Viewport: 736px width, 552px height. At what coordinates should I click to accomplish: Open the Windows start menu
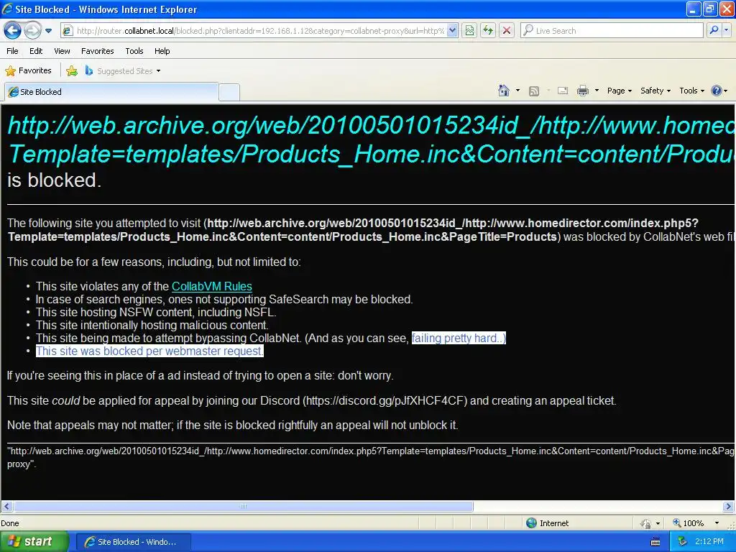(33, 542)
